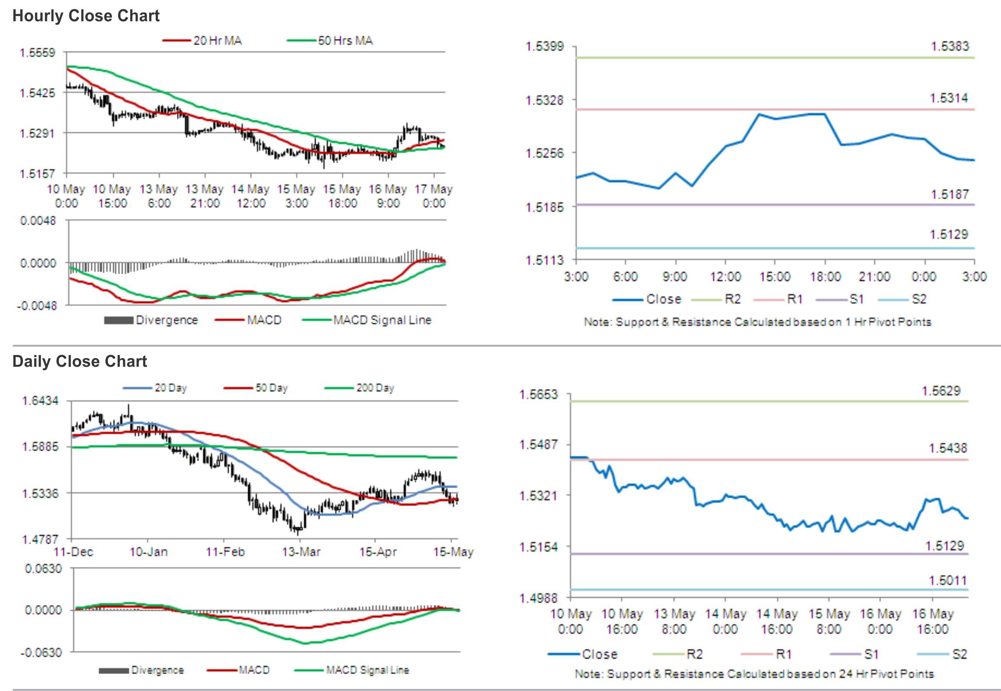
Task: Click the 1.5425 y-axis value
Action: point(37,93)
